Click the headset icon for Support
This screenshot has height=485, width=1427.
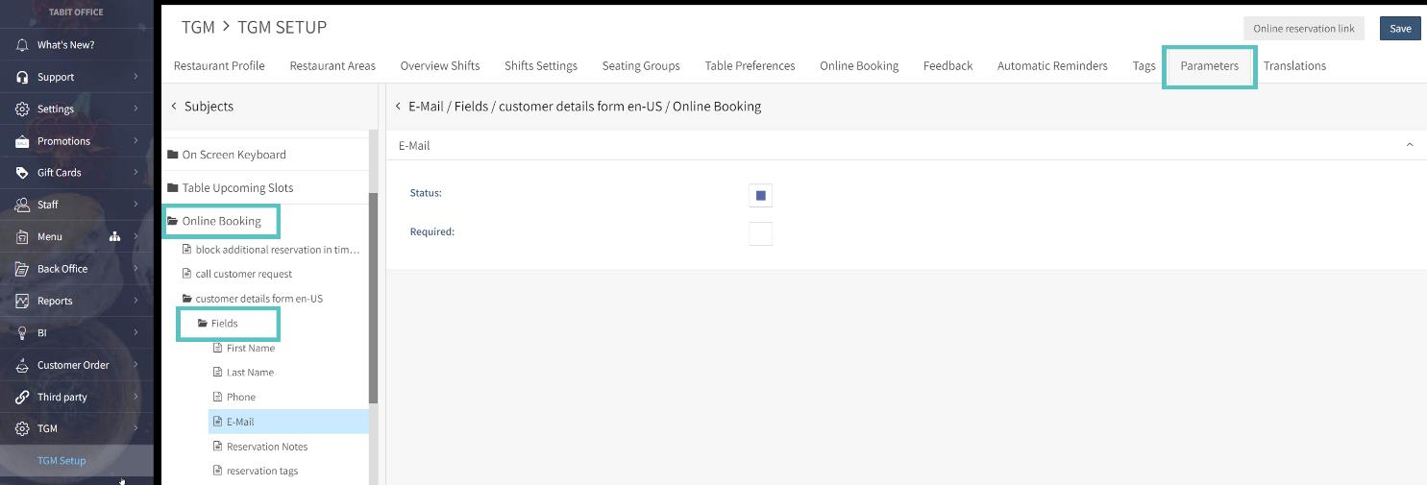pyautogui.click(x=22, y=77)
